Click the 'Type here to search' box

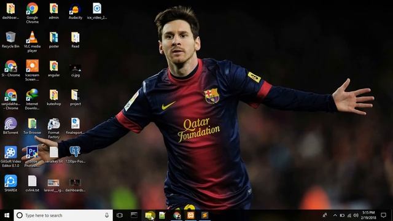[x=63, y=215]
